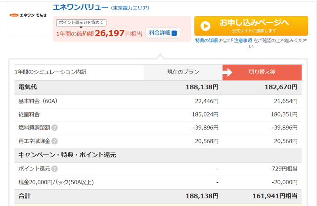
Task: Click the 161,941円相当 total value
Action: pyautogui.click(x=275, y=196)
